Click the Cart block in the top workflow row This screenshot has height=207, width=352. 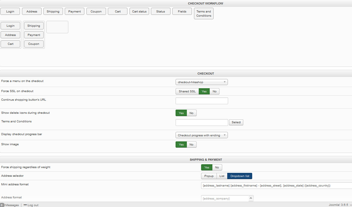[x=118, y=12]
